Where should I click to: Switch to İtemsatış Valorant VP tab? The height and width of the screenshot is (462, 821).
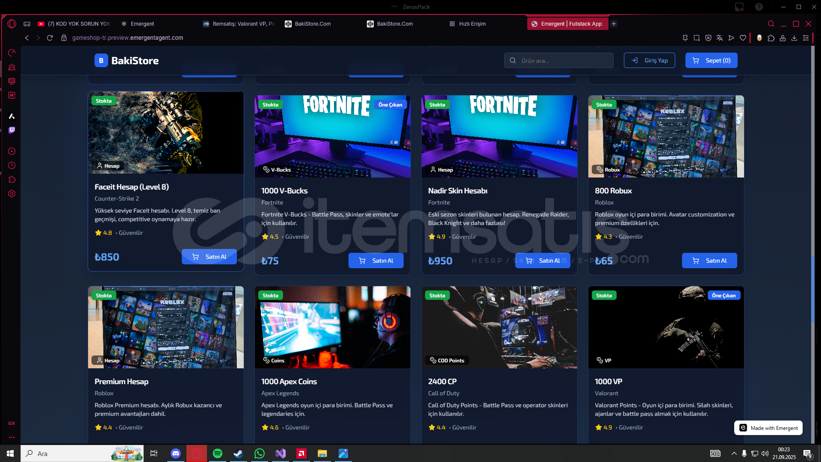point(239,24)
